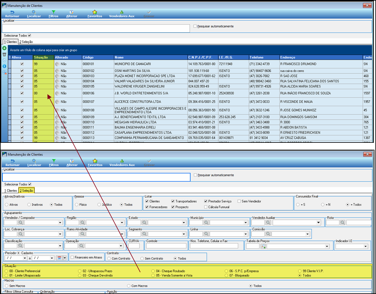Click Vendedores Aux in the bottom window toolbar

tap(122, 163)
